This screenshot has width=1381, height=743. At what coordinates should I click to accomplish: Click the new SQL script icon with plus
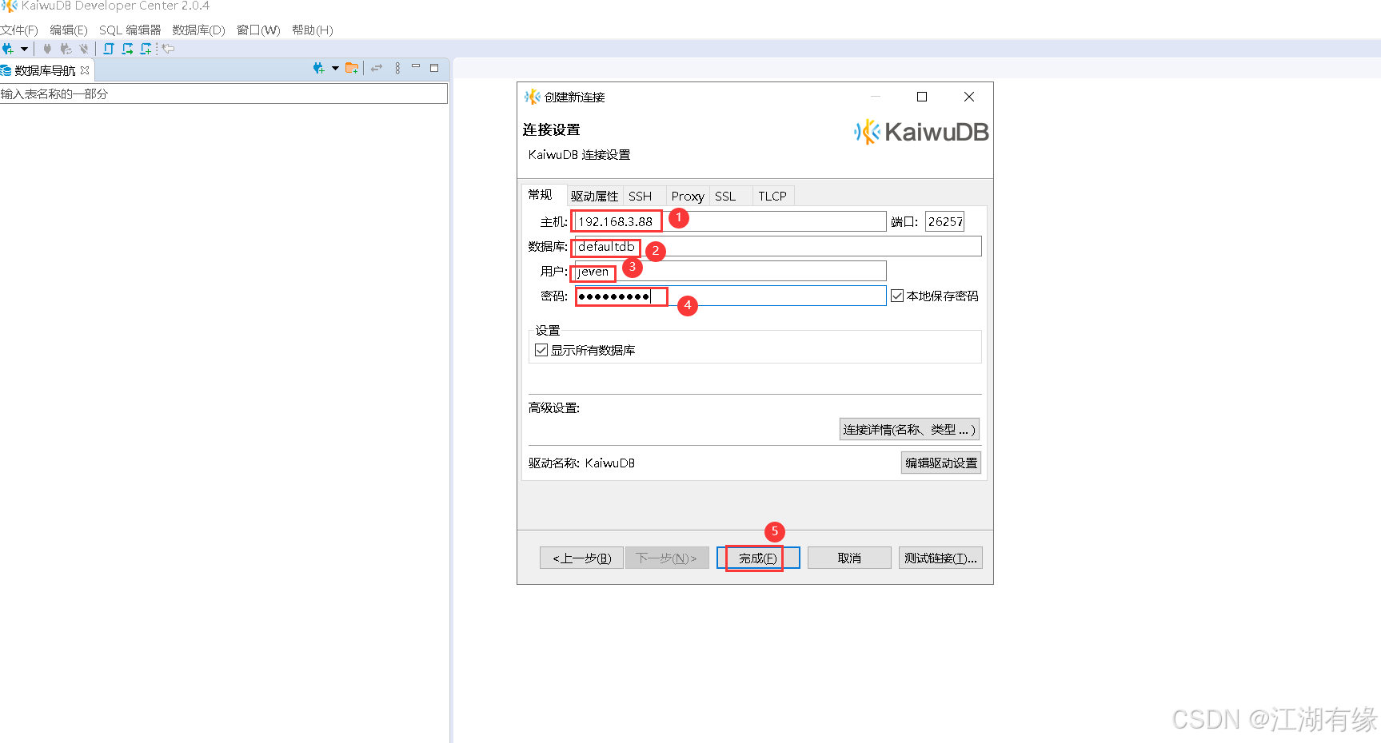[146, 49]
